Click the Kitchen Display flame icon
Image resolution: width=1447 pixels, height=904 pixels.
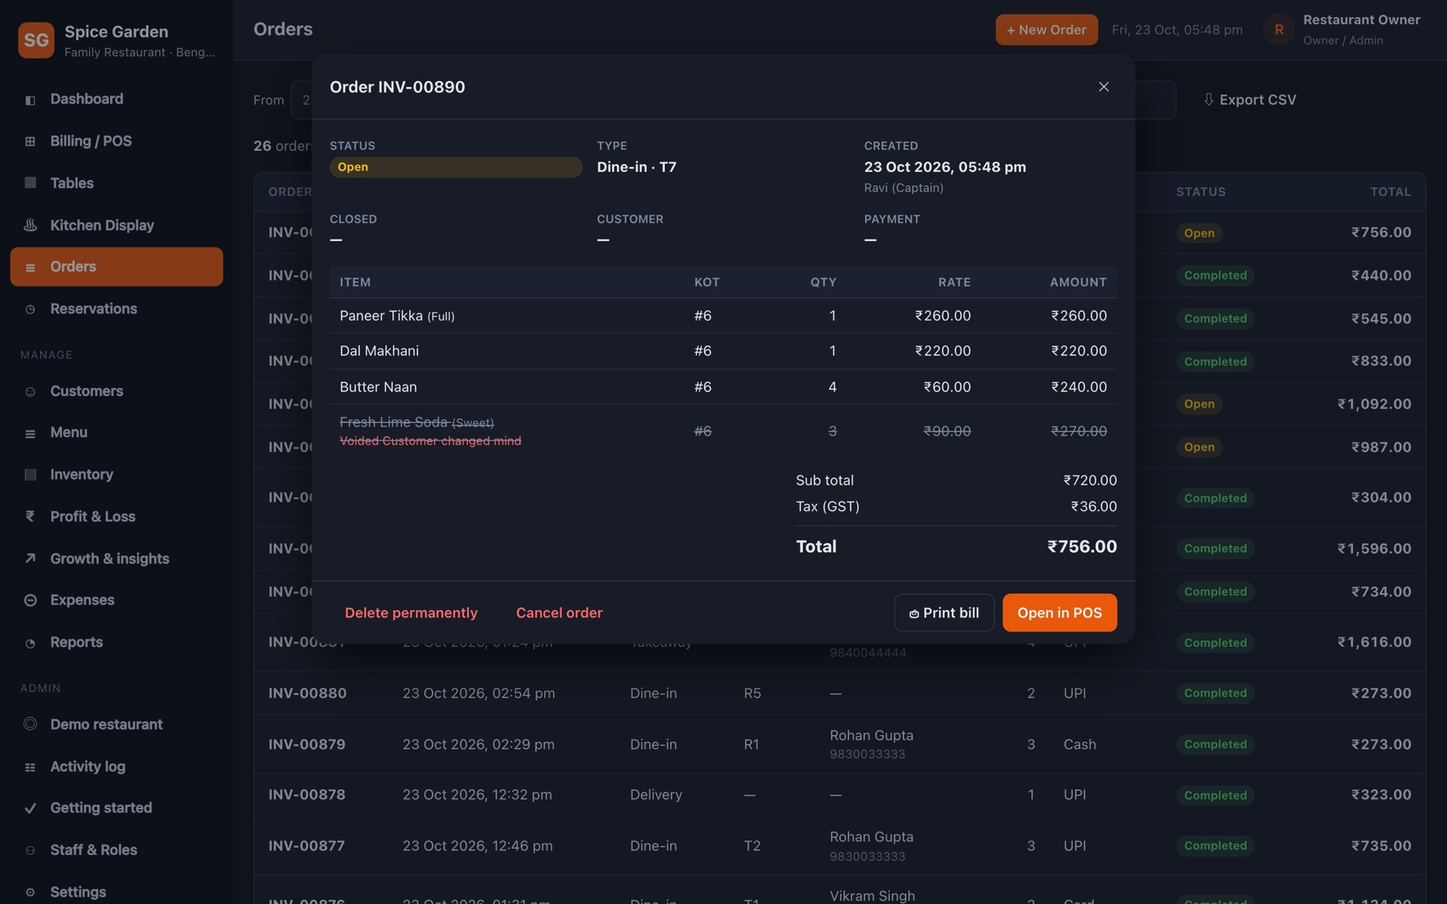tap(30, 226)
